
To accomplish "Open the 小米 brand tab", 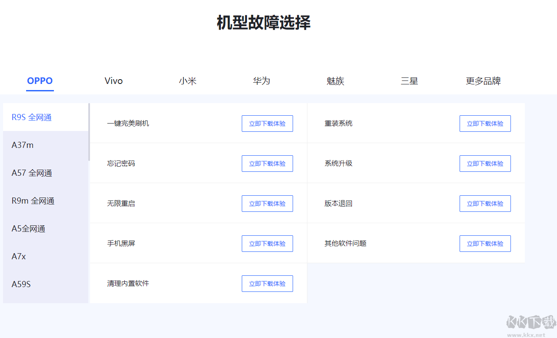I will 188,81.
